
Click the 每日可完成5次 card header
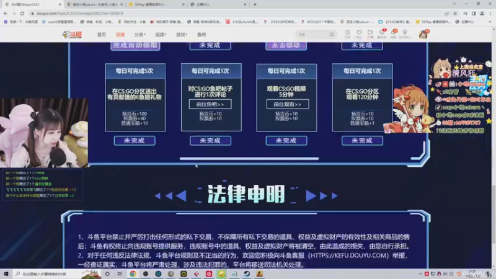pyautogui.click(x=135, y=71)
